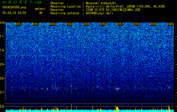Click the HROFFT 1.0.0 program title
This screenshot has width=177, height=112.
tap(22, 2)
